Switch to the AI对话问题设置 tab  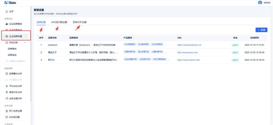59,22
